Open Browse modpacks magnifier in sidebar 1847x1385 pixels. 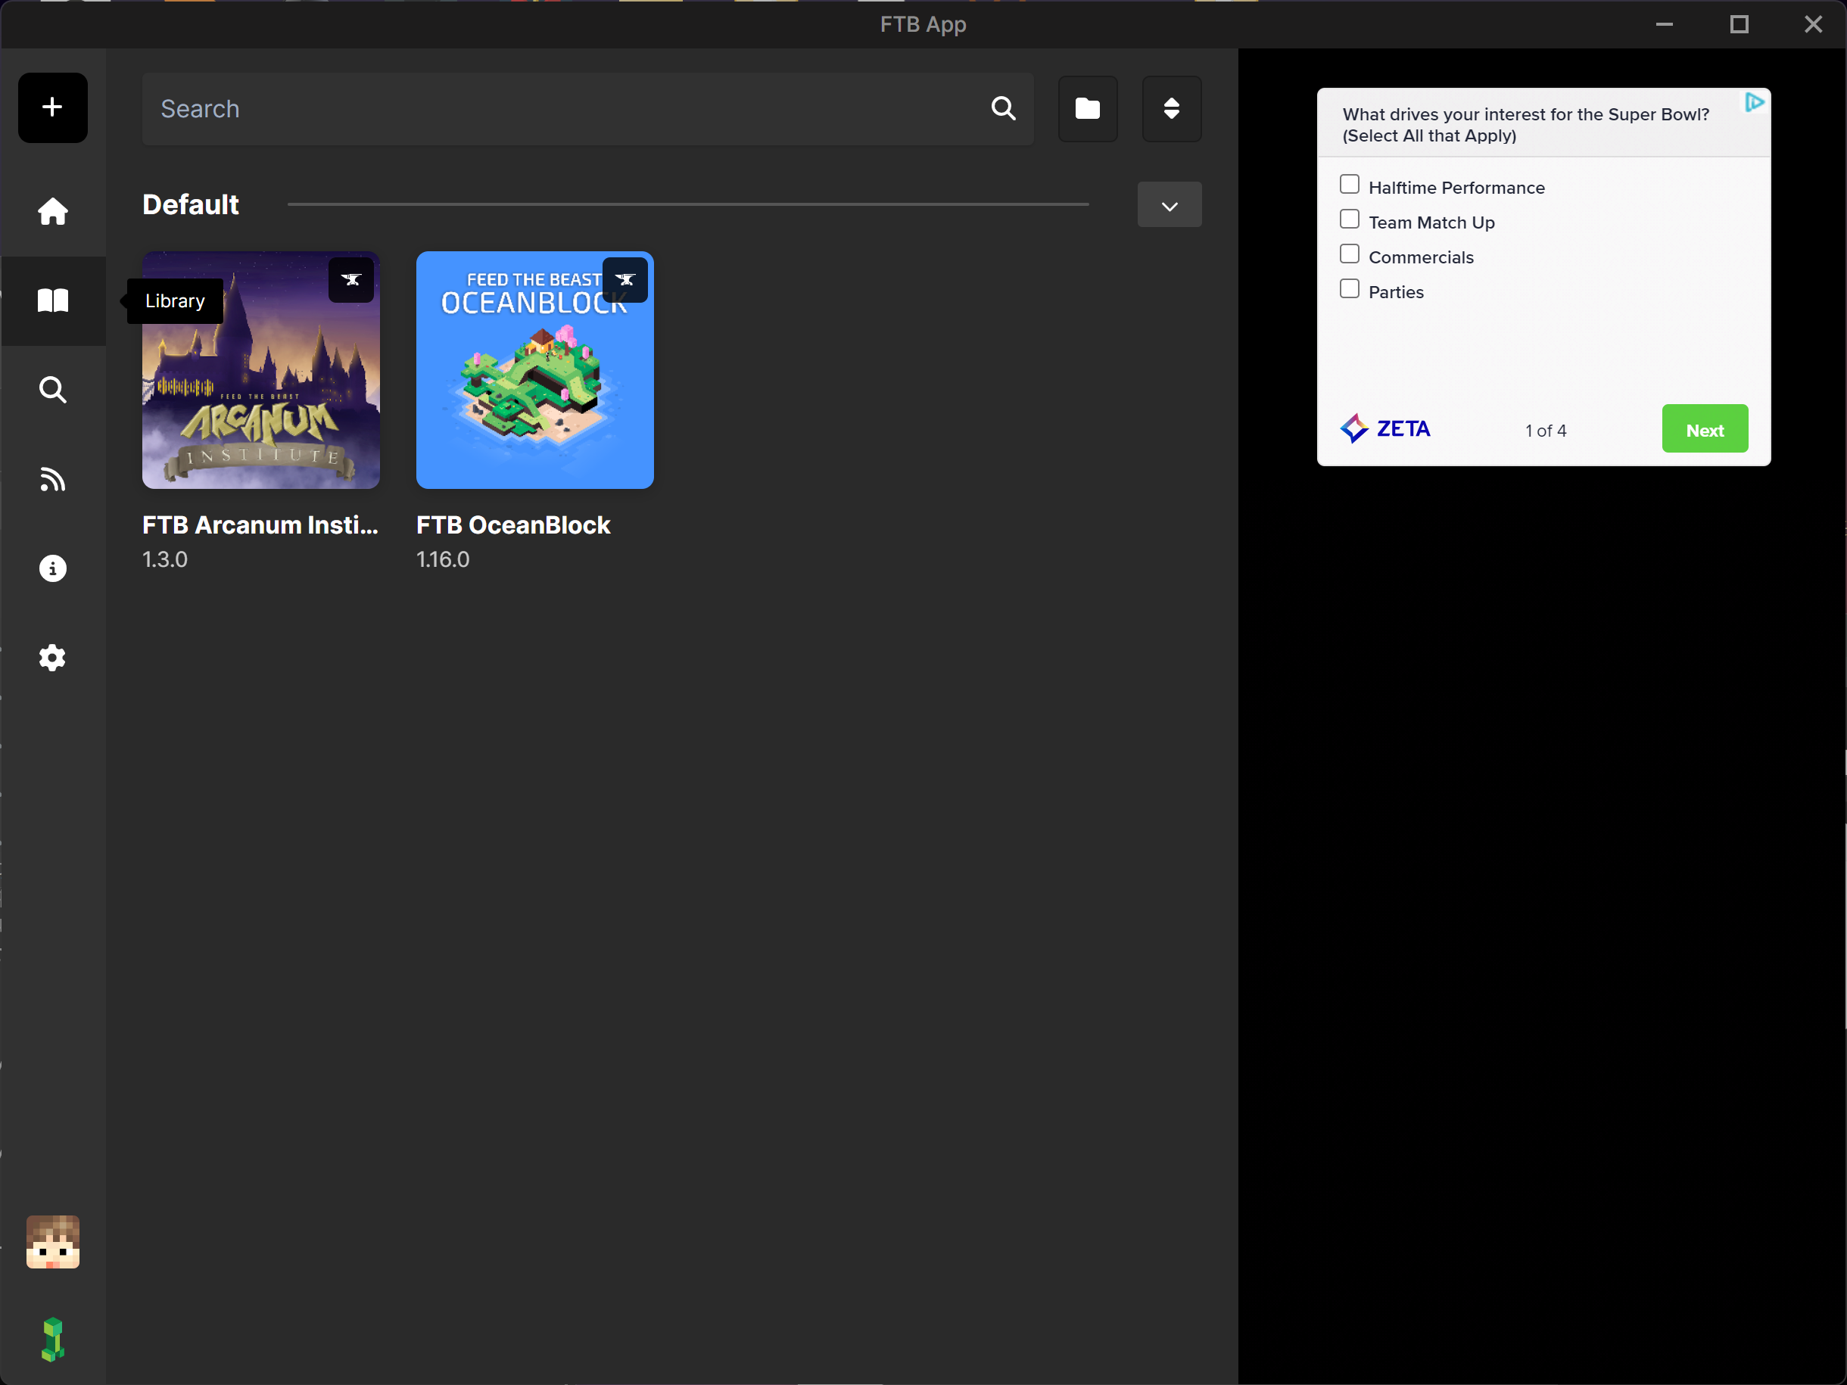coord(52,390)
